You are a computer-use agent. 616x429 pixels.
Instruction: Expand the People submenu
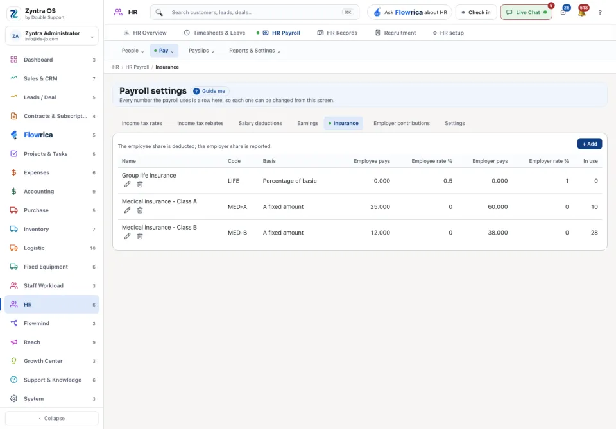132,51
